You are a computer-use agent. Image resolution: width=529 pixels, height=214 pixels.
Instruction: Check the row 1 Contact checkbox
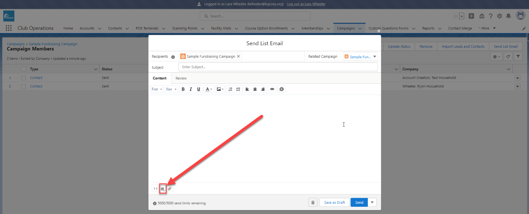(23, 78)
